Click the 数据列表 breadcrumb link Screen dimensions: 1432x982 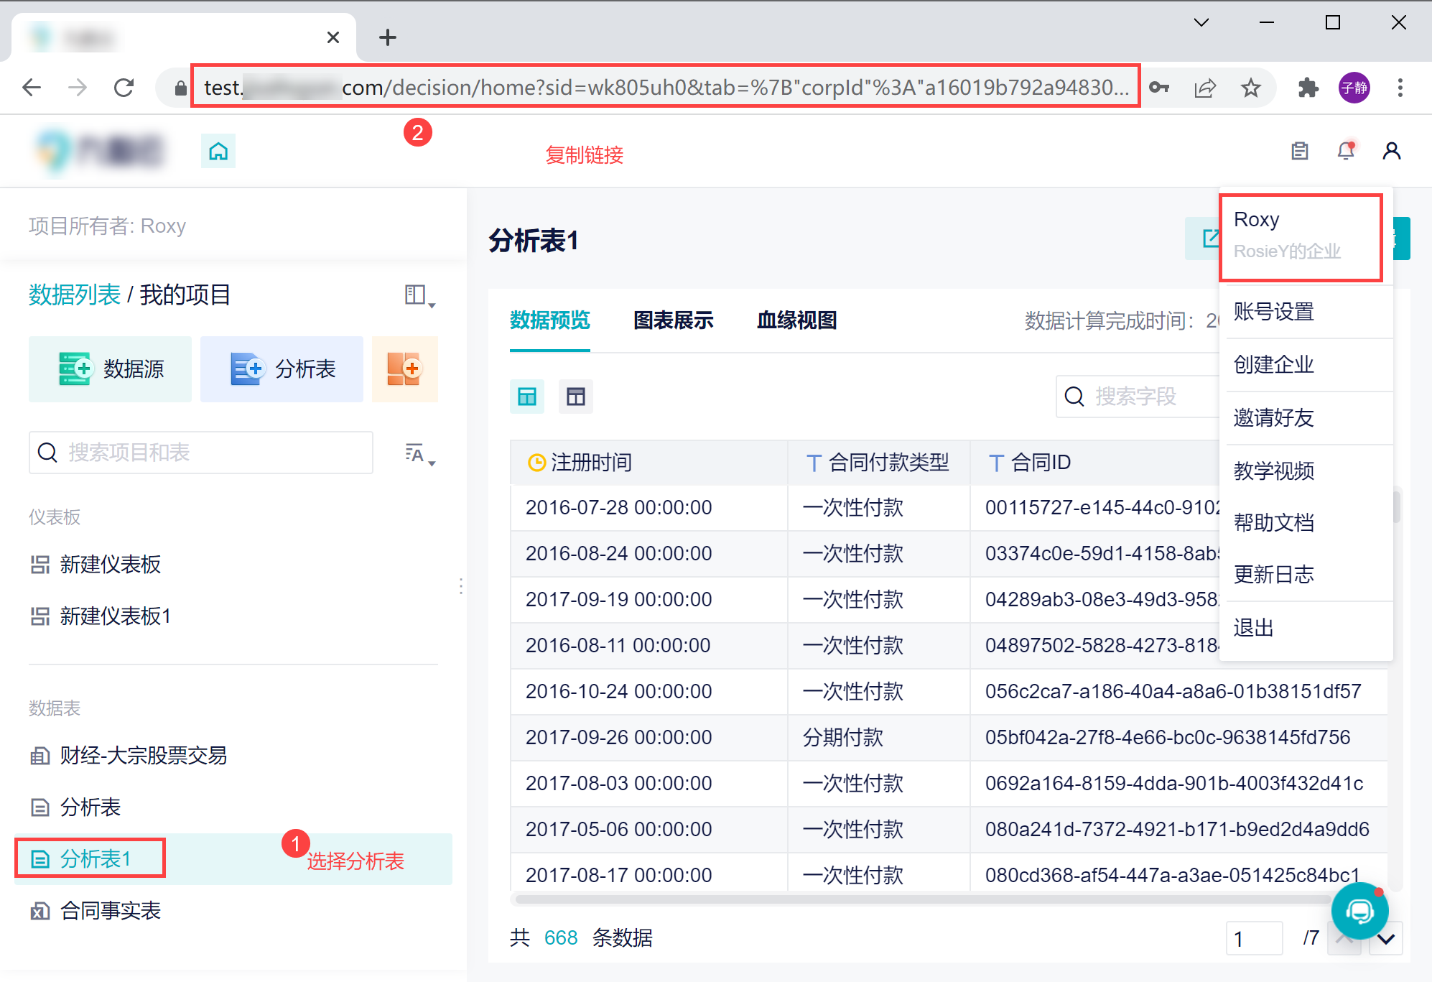(75, 295)
